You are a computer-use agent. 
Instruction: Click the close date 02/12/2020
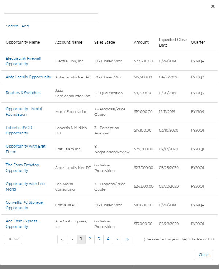(169, 149)
